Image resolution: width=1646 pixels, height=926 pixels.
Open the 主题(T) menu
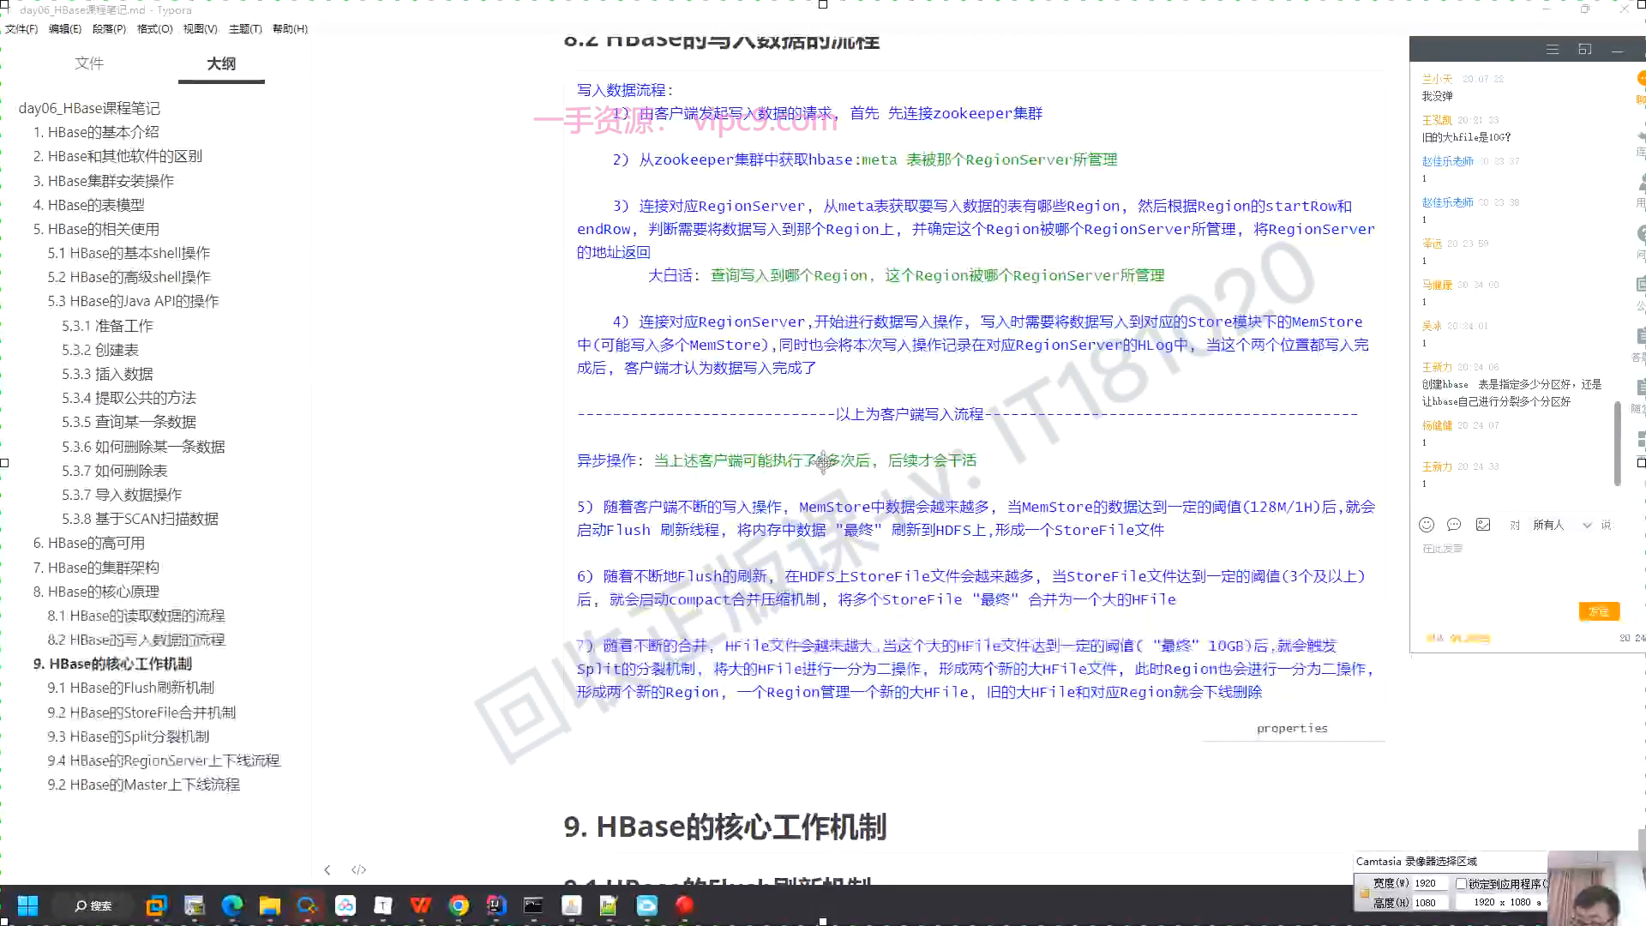(245, 28)
